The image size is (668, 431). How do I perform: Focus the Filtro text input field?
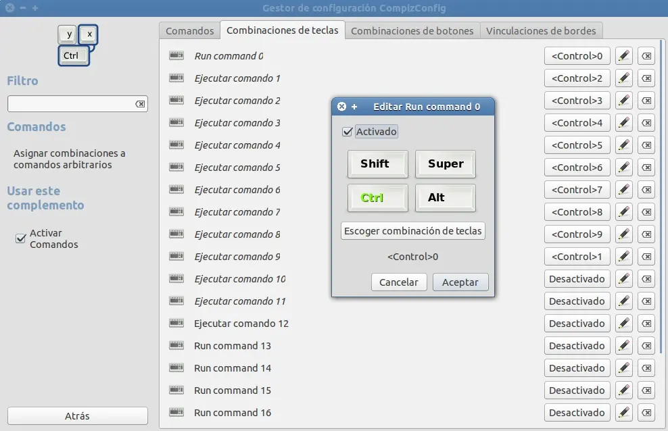71,104
